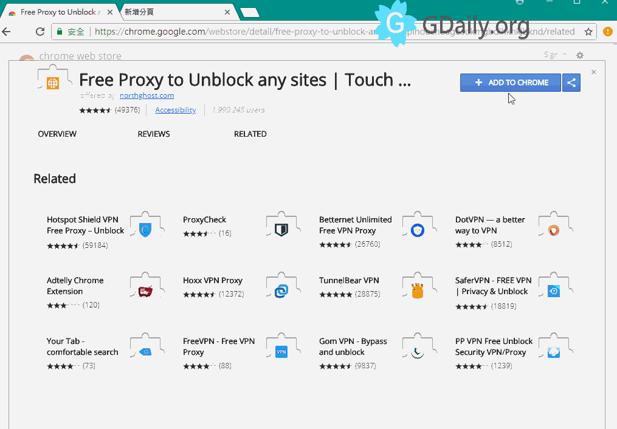The width and height of the screenshot is (617, 429).
Task: Click the TunnelBear VPN bear icon
Action: tap(418, 291)
